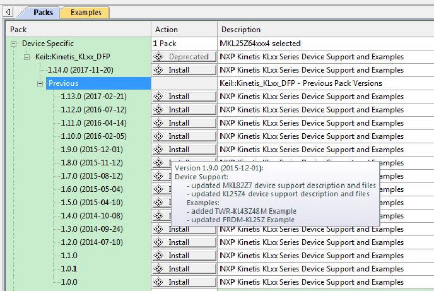Click the install icon for version 1.10.0
Viewport: 434px width, 291px height.
coord(159,136)
